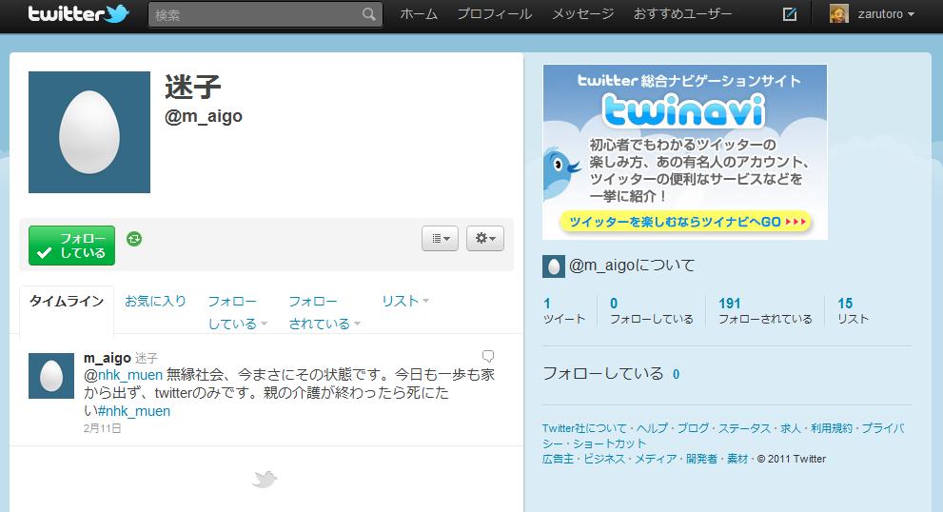This screenshot has height=512, width=943.
Task: Click the 迷子 profile name heading
Action: (193, 88)
